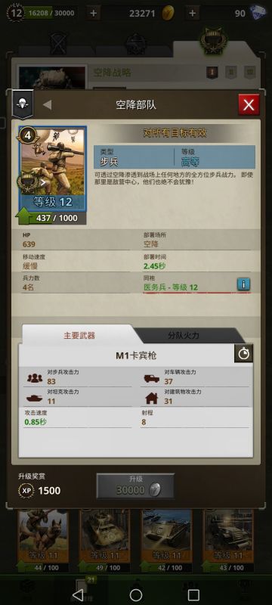
Task: Tap the green upgrade arrow beside 437 / 1000
Action: coord(24,216)
